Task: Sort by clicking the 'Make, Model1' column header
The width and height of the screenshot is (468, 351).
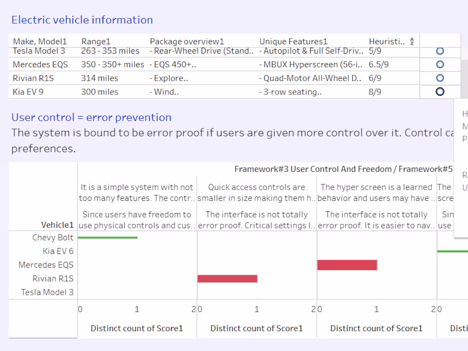Action: coord(40,41)
